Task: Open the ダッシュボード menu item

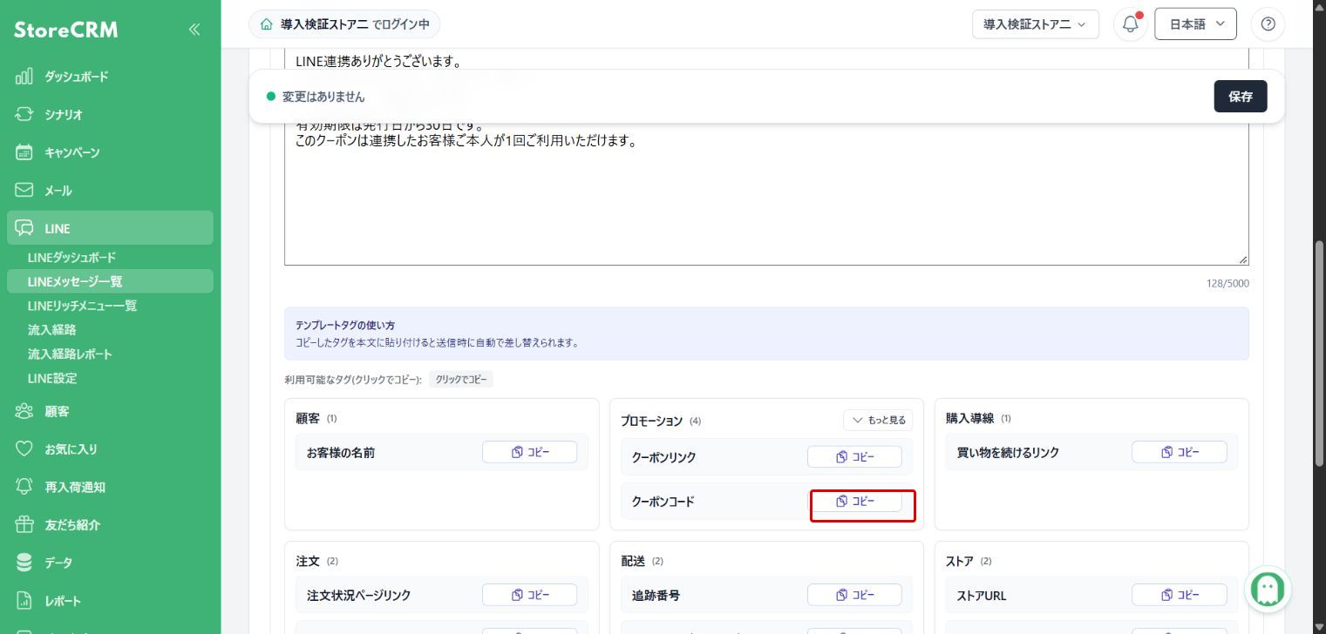Action: pos(110,77)
